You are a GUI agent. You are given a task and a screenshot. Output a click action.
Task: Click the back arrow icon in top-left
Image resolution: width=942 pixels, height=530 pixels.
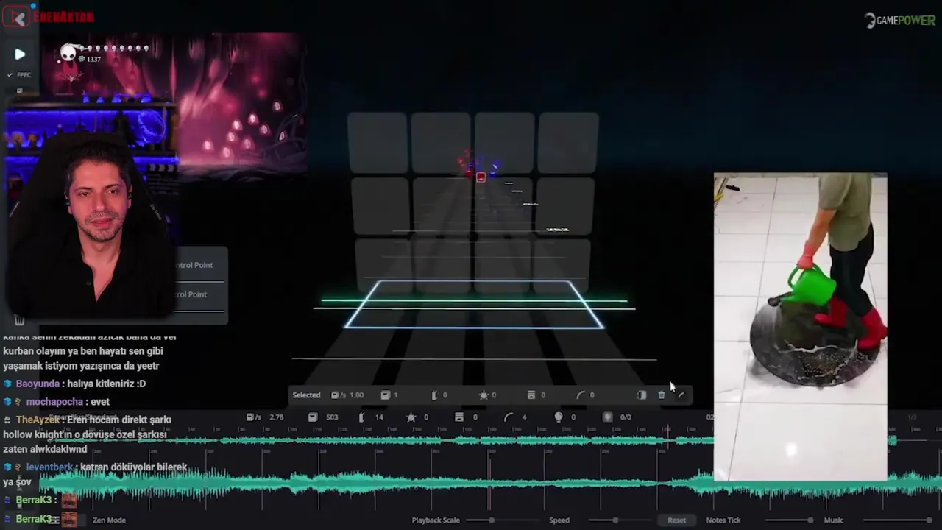[19, 18]
